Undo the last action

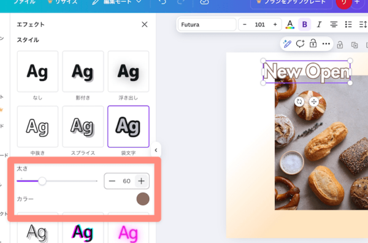pyautogui.click(x=162, y=2)
